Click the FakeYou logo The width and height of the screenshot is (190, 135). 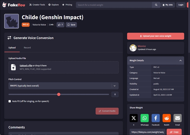click(x=14, y=5)
